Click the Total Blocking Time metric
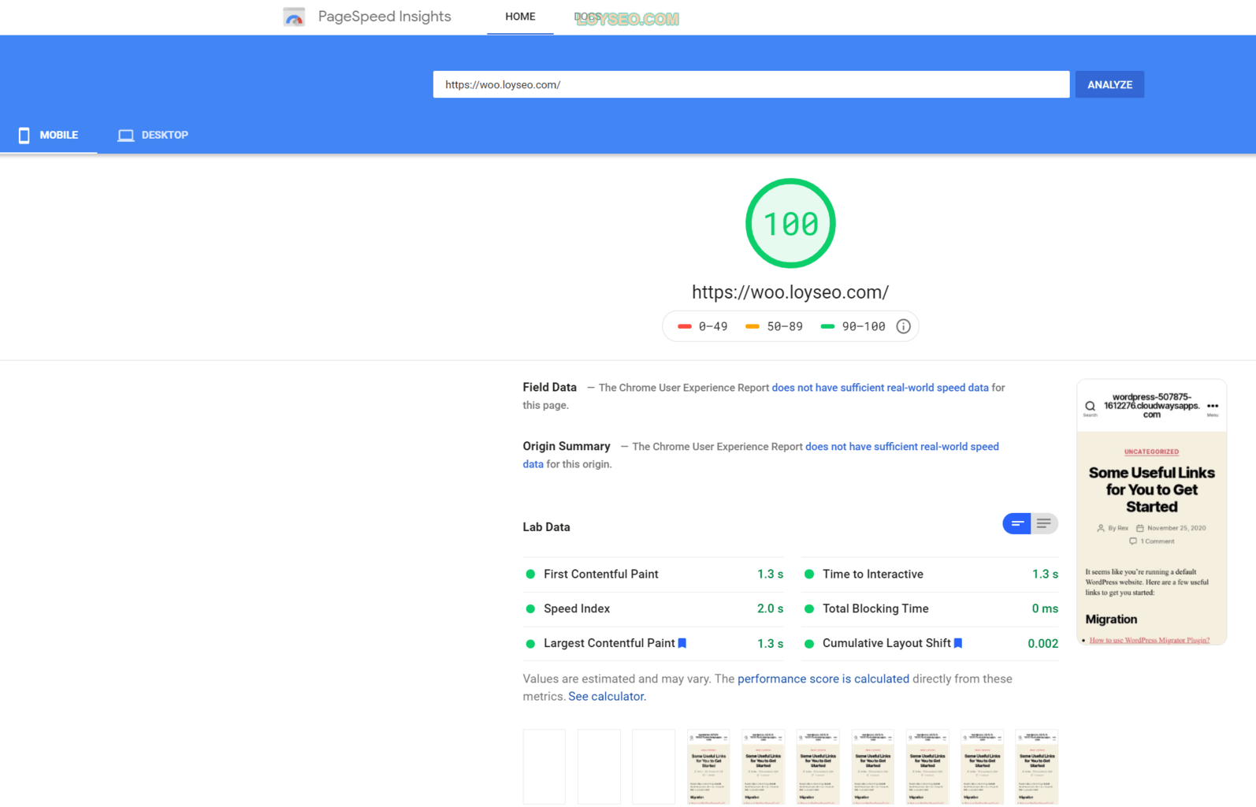The image size is (1256, 807). [x=930, y=608]
